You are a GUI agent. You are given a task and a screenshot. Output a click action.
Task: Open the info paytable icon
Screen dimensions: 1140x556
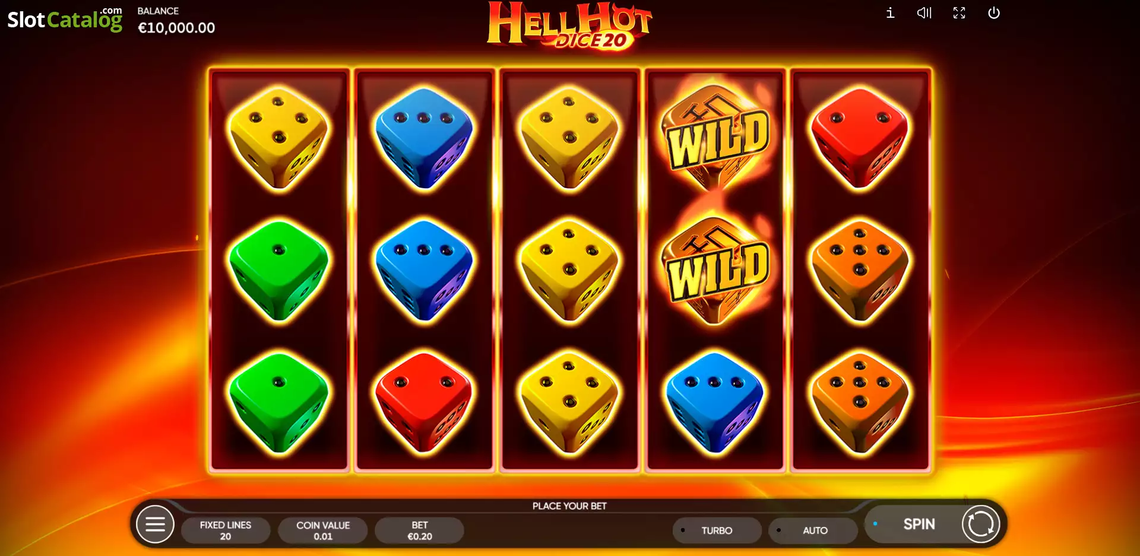[890, 13]
